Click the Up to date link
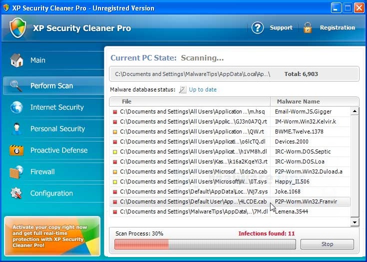 [202, 89]
